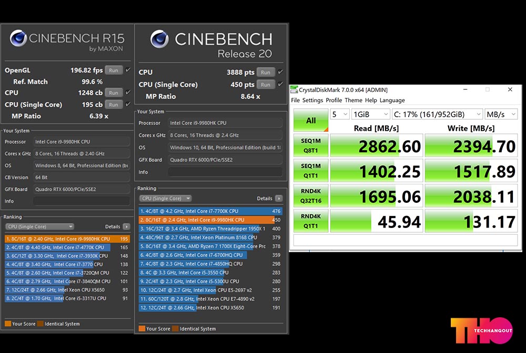Click the Info input field in Cinebench R15
The width and height of the screenshot is (526, 353).
(x=81, y=201)
